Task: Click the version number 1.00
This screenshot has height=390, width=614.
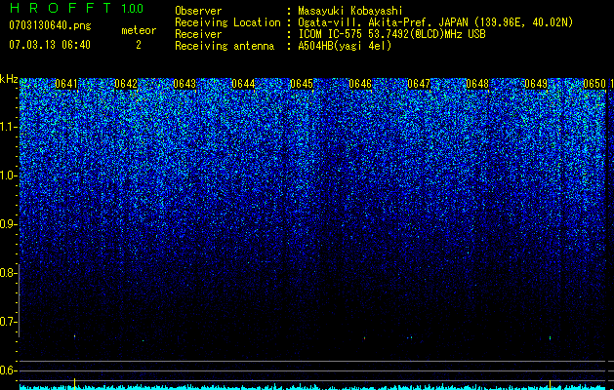Action: [133, 8]
